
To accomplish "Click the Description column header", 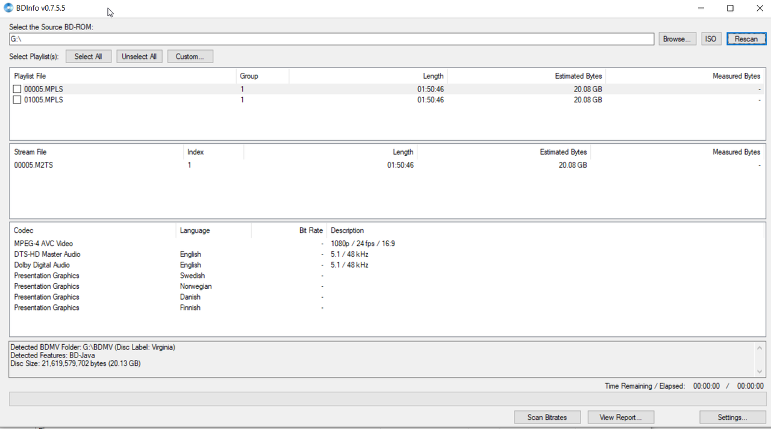I will tap(545, 230).
